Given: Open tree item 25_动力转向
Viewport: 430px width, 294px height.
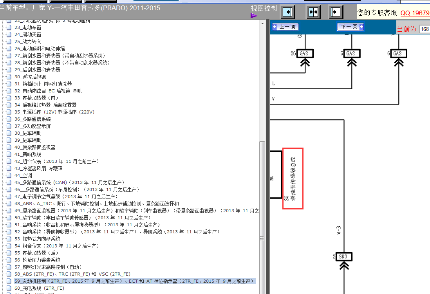Looking at the screenshot, I should click(28, 41).
